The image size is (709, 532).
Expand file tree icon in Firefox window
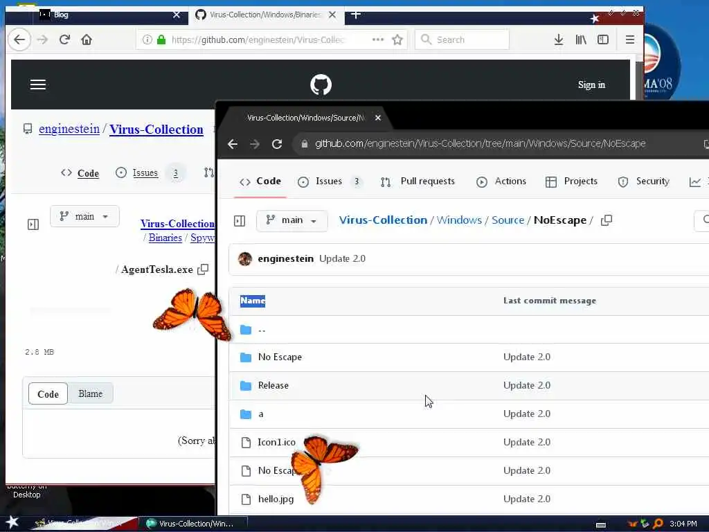pos(33,224)
